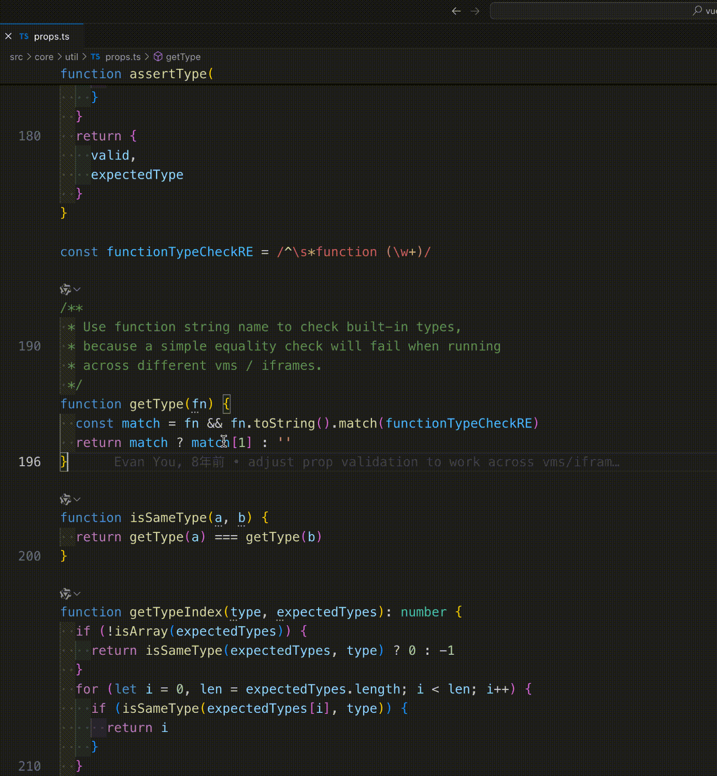717x776 pixels.
Task: Close the props.ts editor tab
Action: click(8, 36)
